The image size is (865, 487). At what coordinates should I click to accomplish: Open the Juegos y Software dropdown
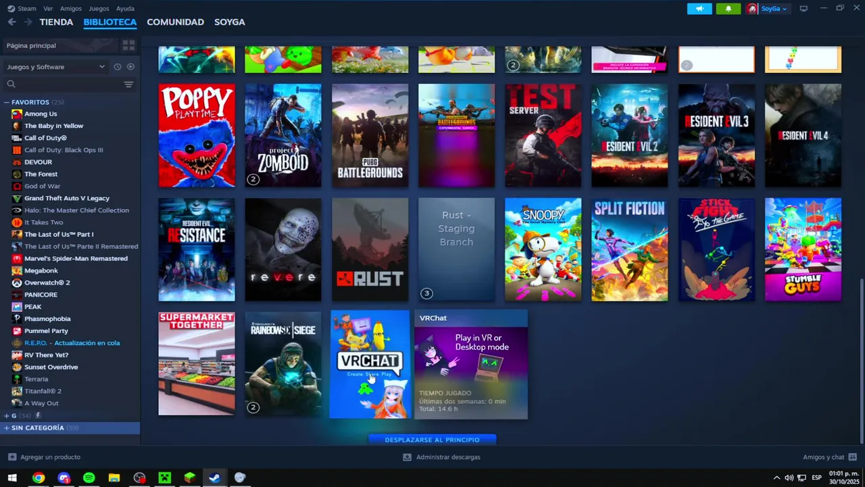[x=55, y=66]
